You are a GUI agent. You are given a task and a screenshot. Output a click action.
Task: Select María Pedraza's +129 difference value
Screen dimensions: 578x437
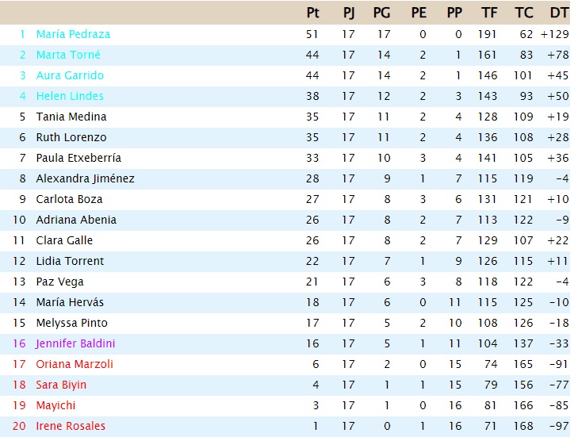(x=555, y=34)
